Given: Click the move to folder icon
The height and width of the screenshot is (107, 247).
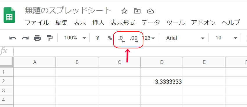Looking at the screenshot, I should [137, 11].
